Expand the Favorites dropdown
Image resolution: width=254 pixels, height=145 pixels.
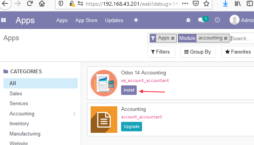tap(238, 52)
